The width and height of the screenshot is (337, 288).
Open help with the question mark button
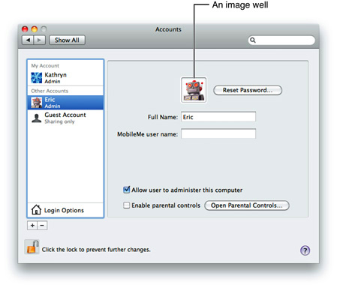[x=305, y=250]
